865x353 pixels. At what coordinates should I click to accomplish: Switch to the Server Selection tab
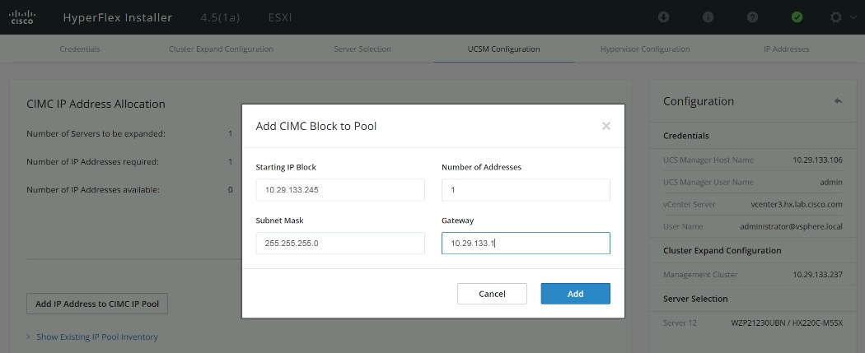point(362,49)
